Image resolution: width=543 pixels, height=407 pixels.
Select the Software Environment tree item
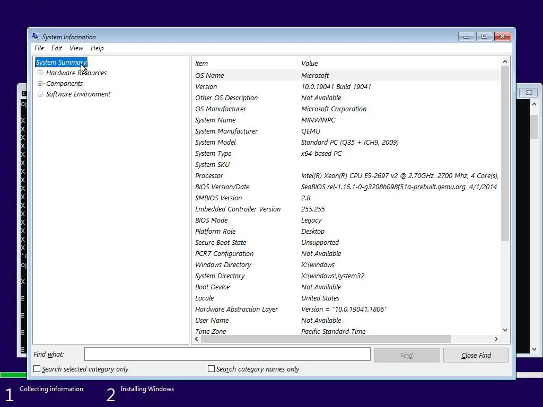(78, 94)
